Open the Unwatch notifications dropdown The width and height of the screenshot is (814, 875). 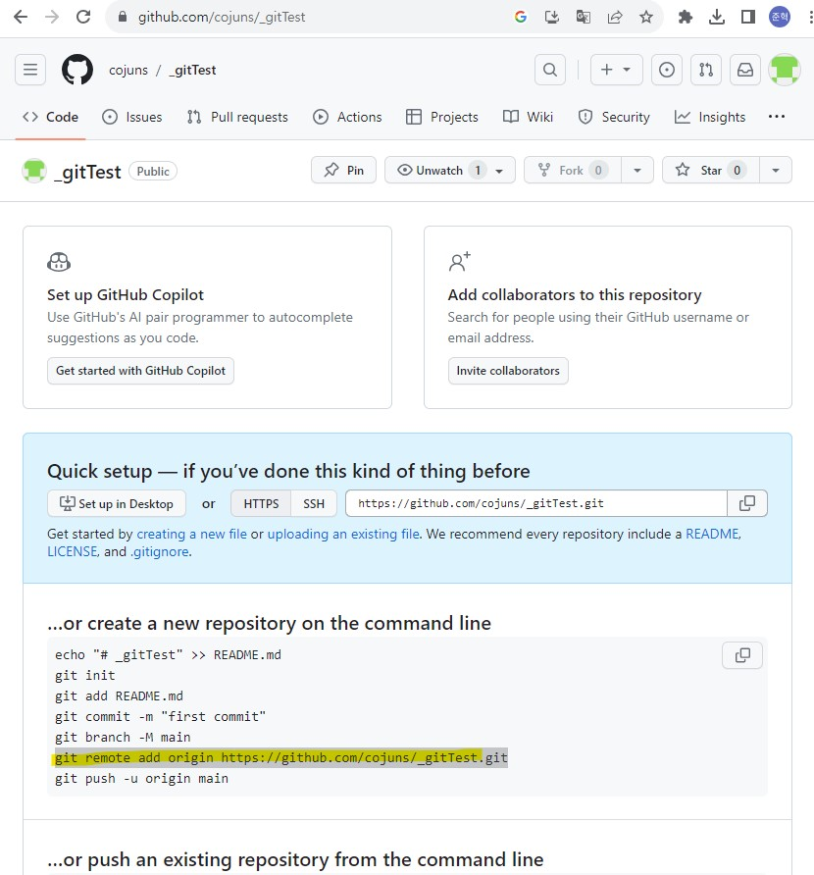pos(450,171)
